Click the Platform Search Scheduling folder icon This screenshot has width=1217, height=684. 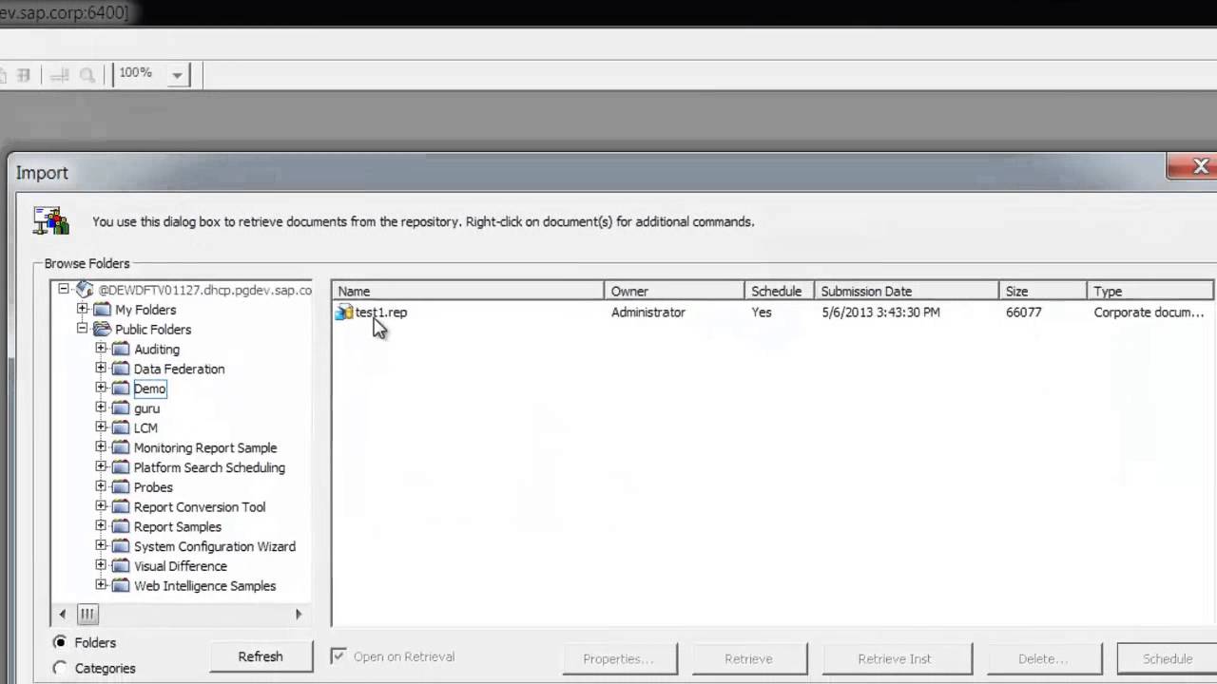(x=121, y=467)
